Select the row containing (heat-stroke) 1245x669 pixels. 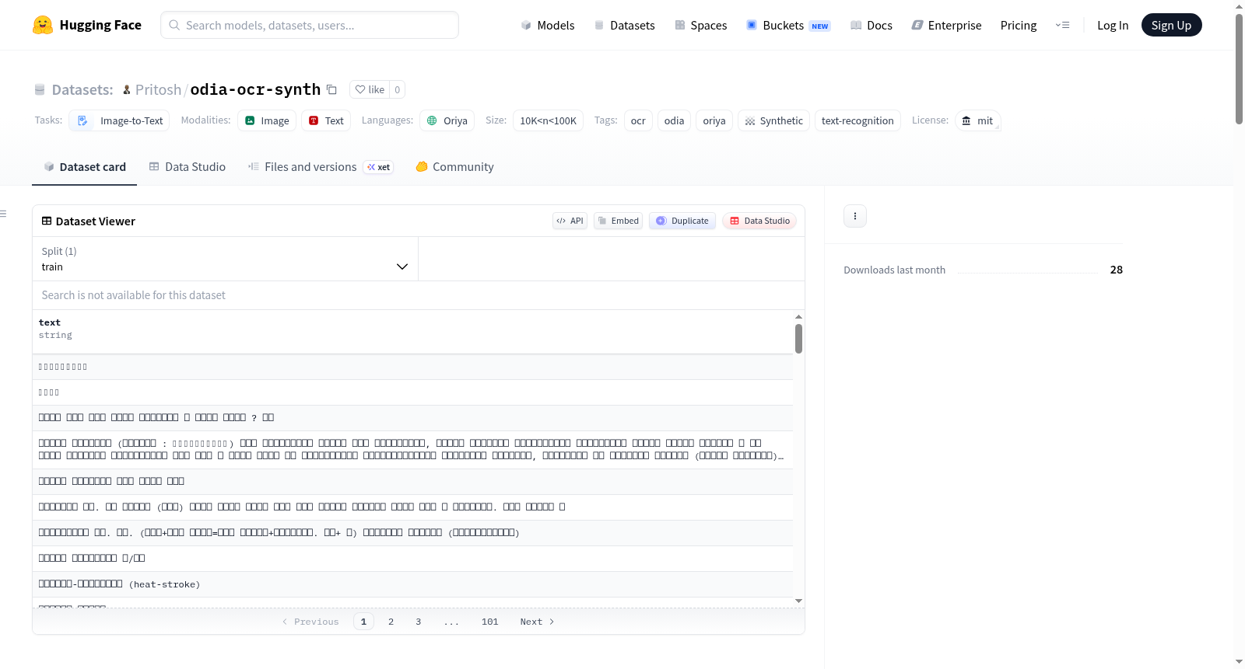tap(413, 584)
